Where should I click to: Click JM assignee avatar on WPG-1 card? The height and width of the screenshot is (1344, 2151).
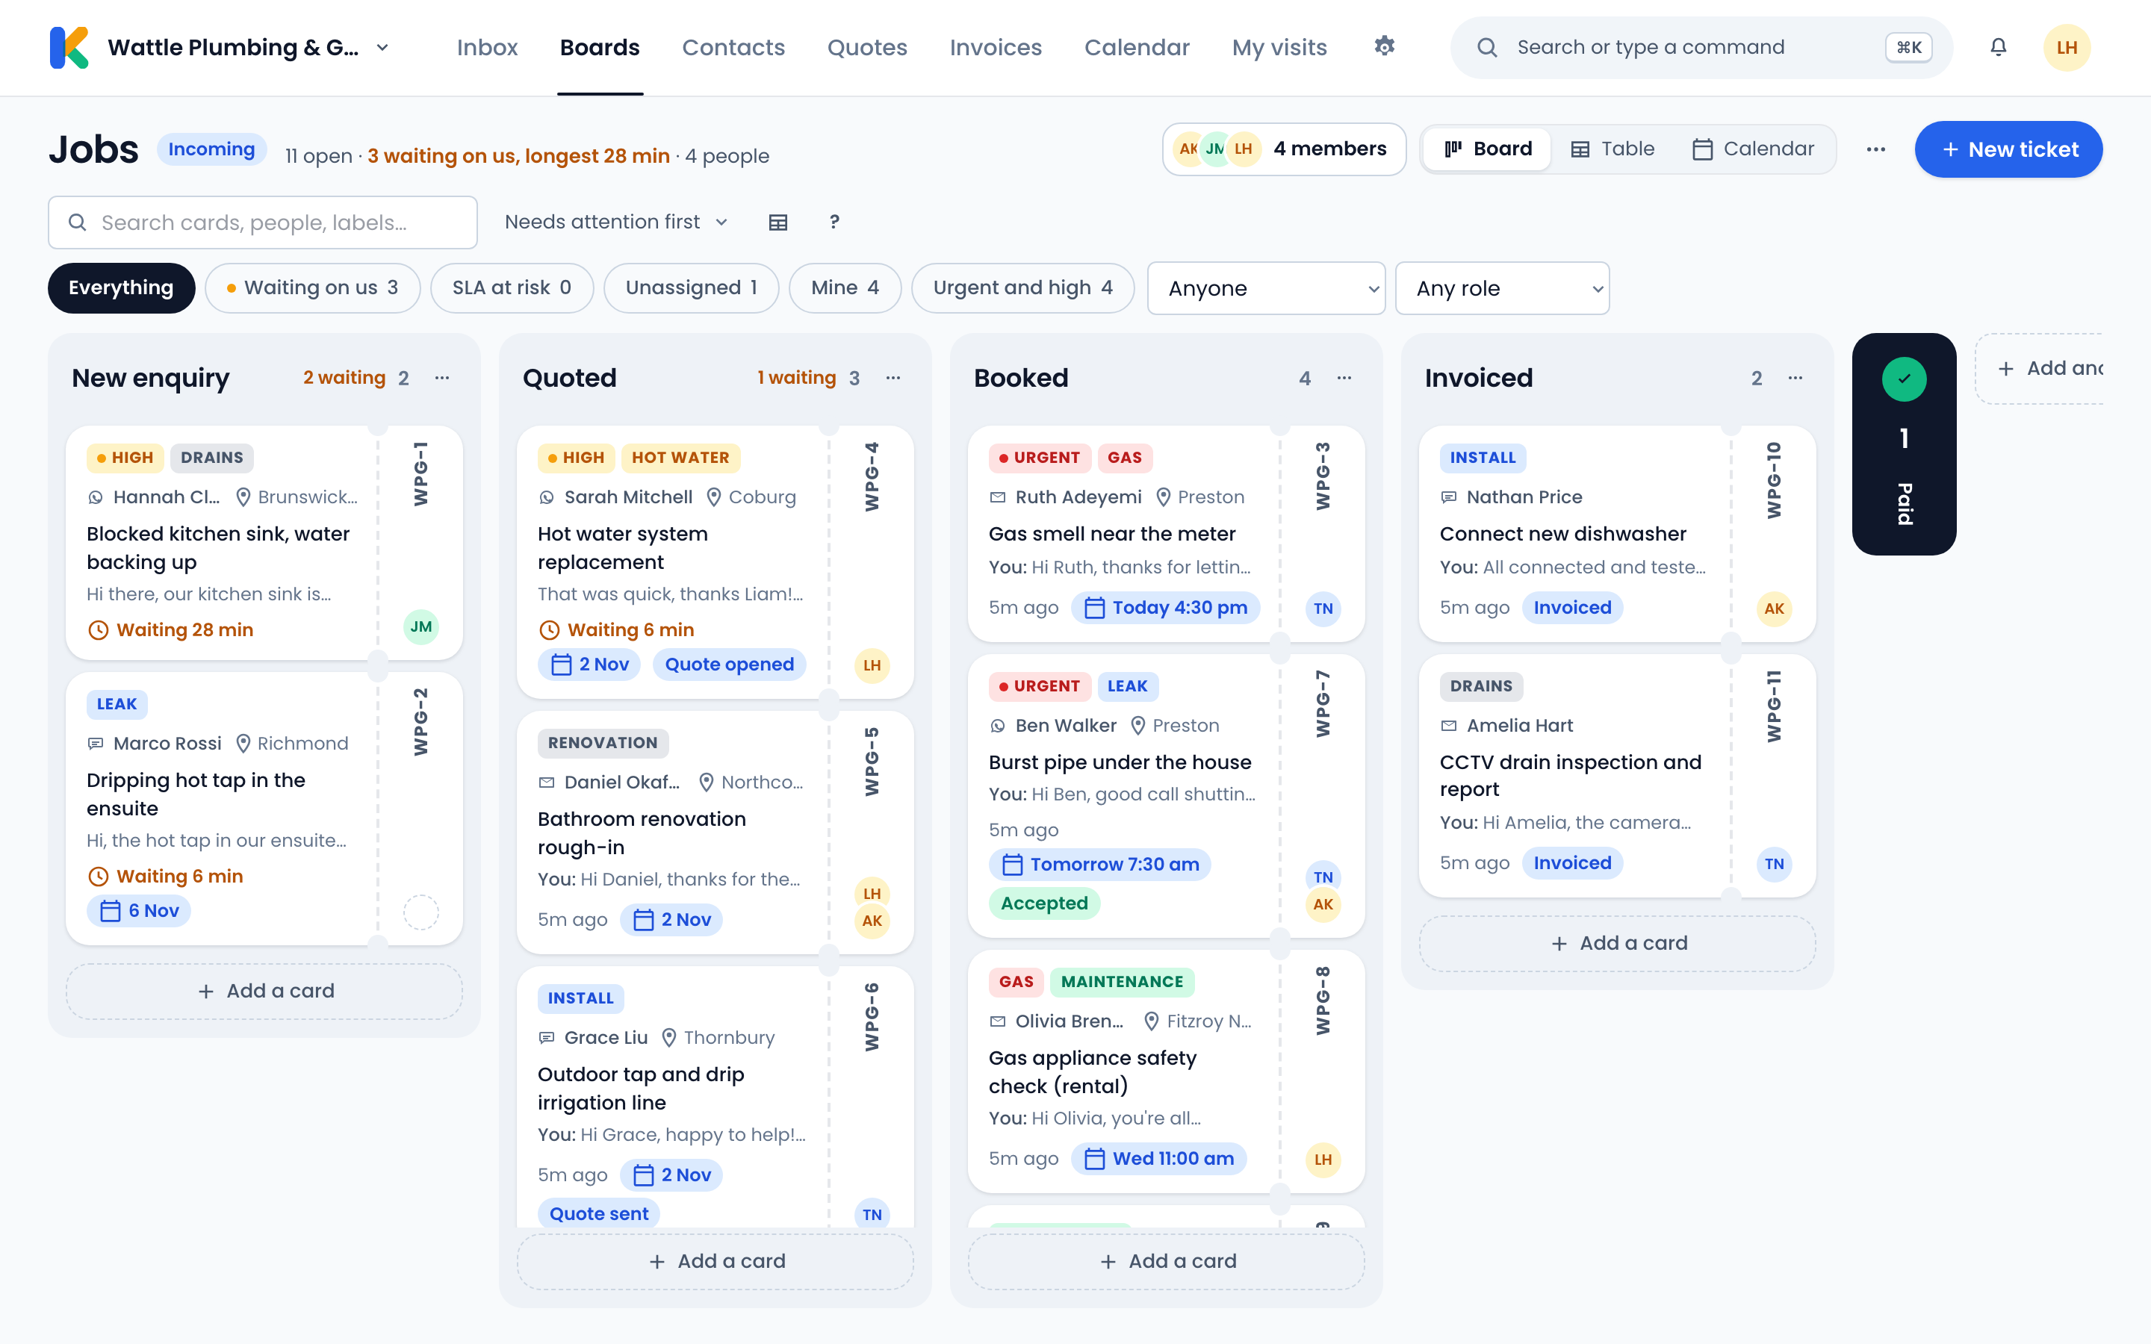pyautogui.click(x=421, y=626)
